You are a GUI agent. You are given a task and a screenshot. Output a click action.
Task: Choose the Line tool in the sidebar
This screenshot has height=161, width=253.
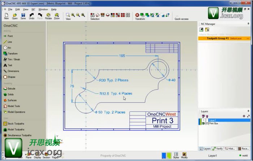[x=8, y=42]
